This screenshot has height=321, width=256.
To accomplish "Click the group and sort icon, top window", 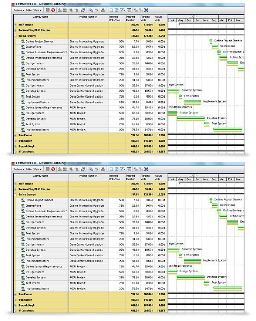I will point(129,10).
